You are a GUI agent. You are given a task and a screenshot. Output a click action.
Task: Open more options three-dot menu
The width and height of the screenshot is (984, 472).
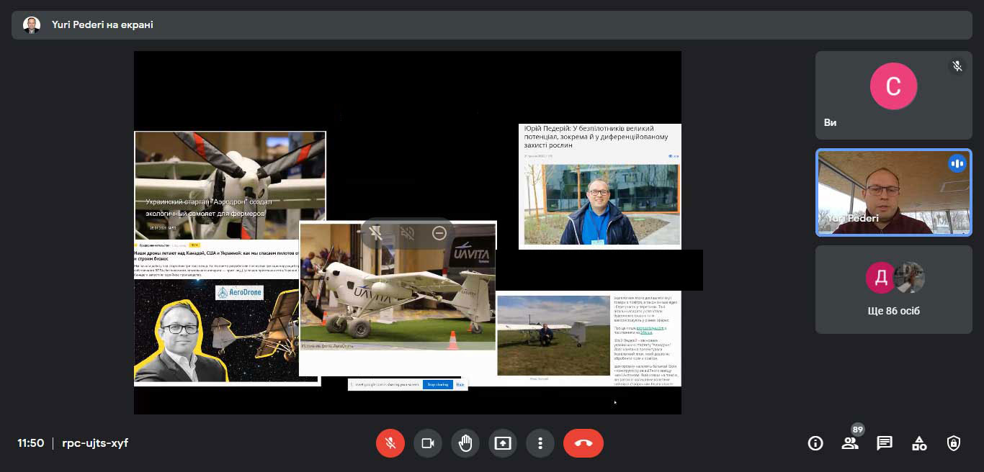click(x=540, y=443)
